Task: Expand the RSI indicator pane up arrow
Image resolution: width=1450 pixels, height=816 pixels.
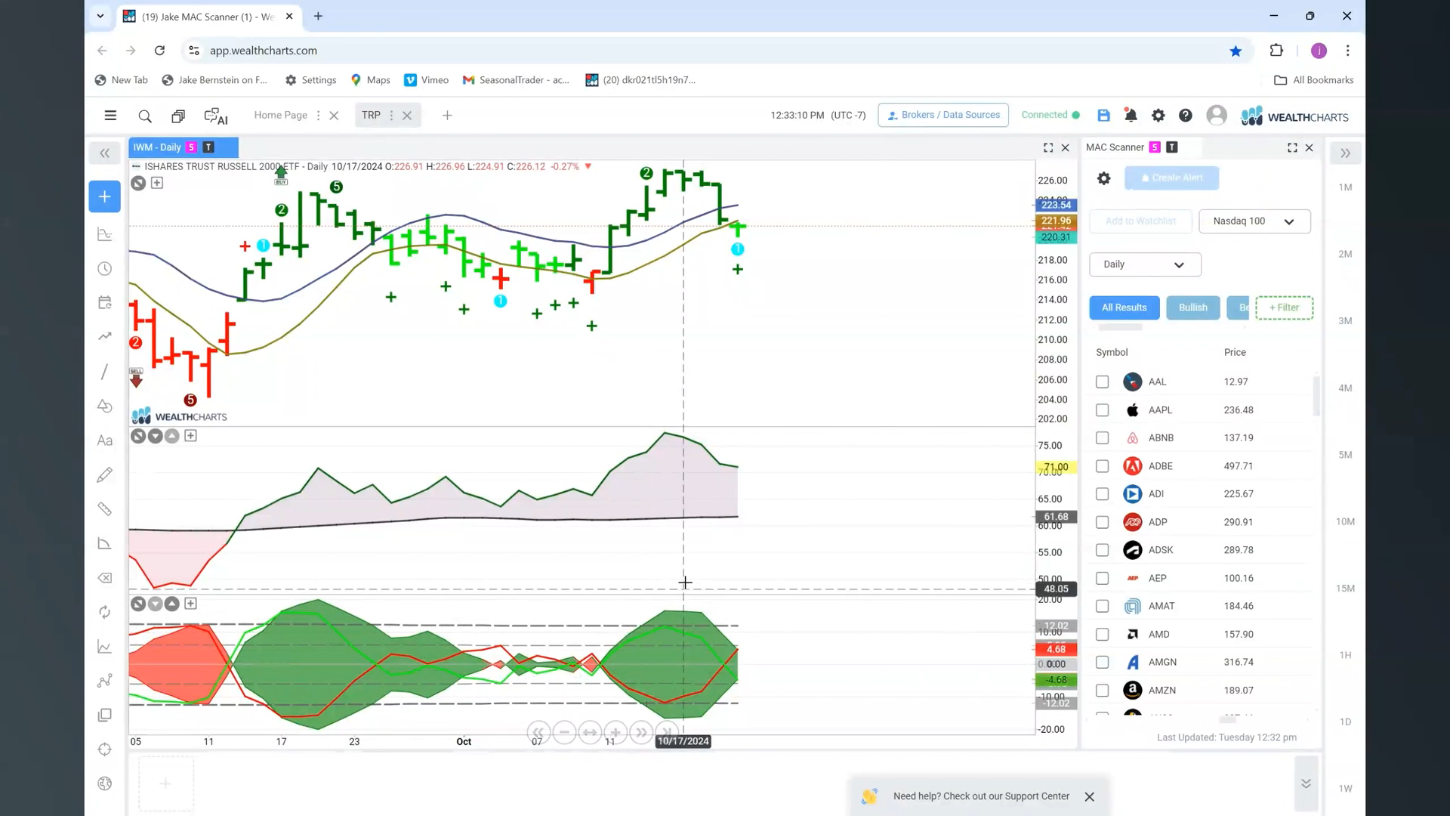Action: 172,436
